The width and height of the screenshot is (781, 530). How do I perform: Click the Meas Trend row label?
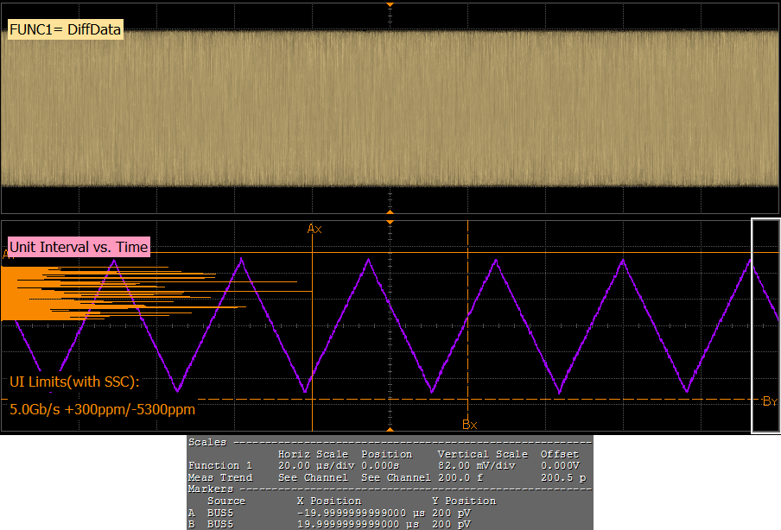click(x=220, y=477)
